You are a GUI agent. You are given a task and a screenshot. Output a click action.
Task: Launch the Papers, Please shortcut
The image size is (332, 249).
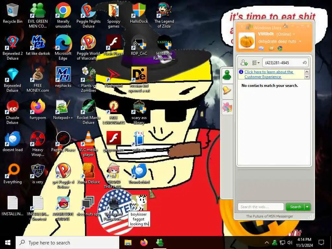(63, 142)
